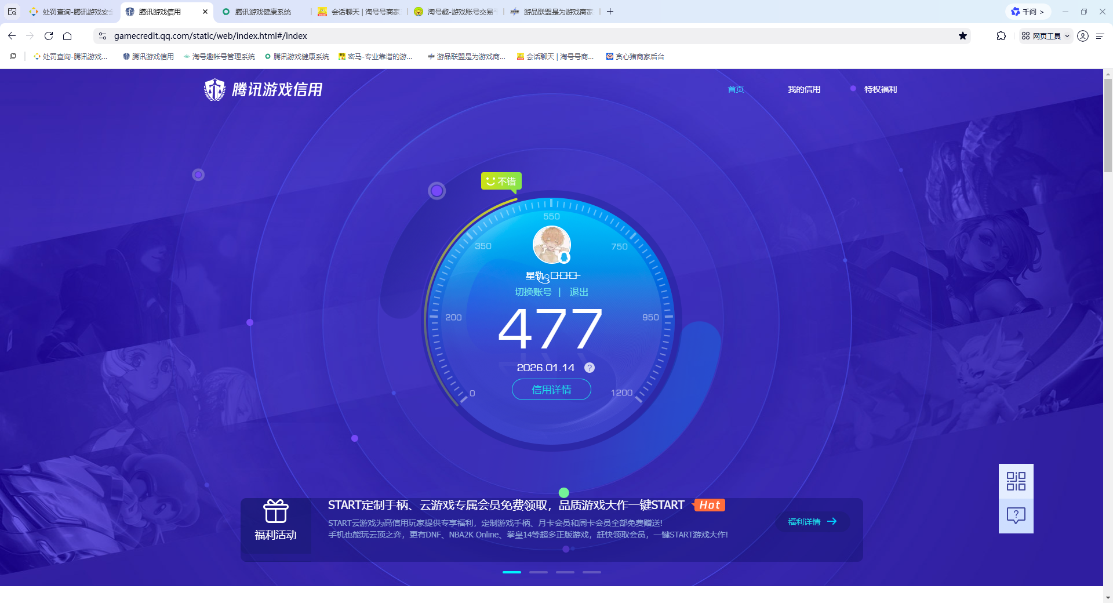Viewport: 1113px width, 603px height.
Task: Click the browser profile account icon
Action: 1082,35
